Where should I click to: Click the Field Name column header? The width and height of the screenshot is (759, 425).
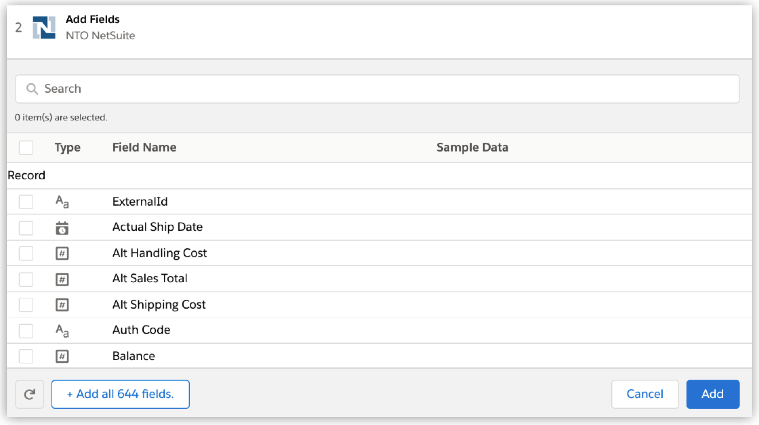[x=144, y=148]
